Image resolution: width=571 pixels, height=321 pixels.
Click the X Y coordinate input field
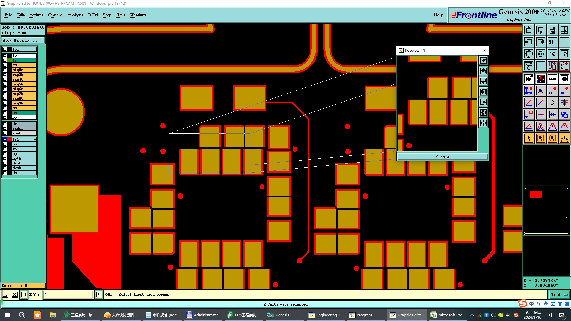68,295
